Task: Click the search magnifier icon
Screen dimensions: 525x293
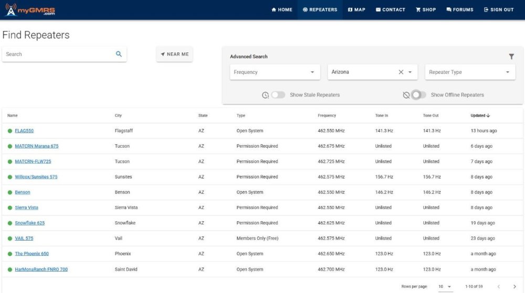Action: [x=119, y=54]
